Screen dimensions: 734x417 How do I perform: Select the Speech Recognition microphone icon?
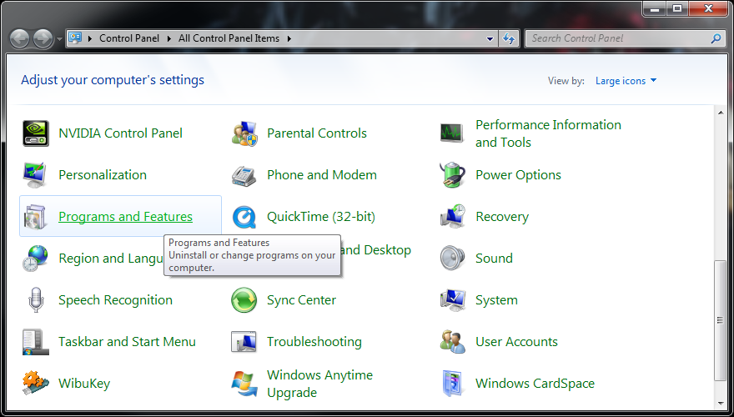tap(36, 300)
